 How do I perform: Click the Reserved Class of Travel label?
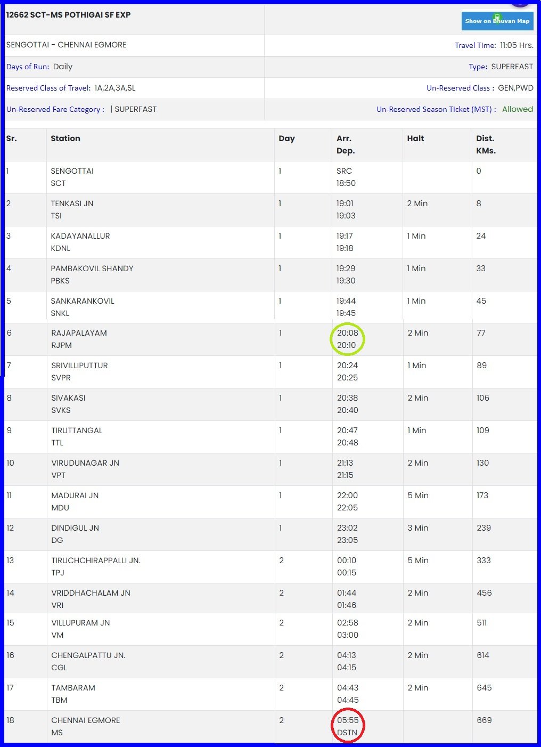(x=48, y=88)
